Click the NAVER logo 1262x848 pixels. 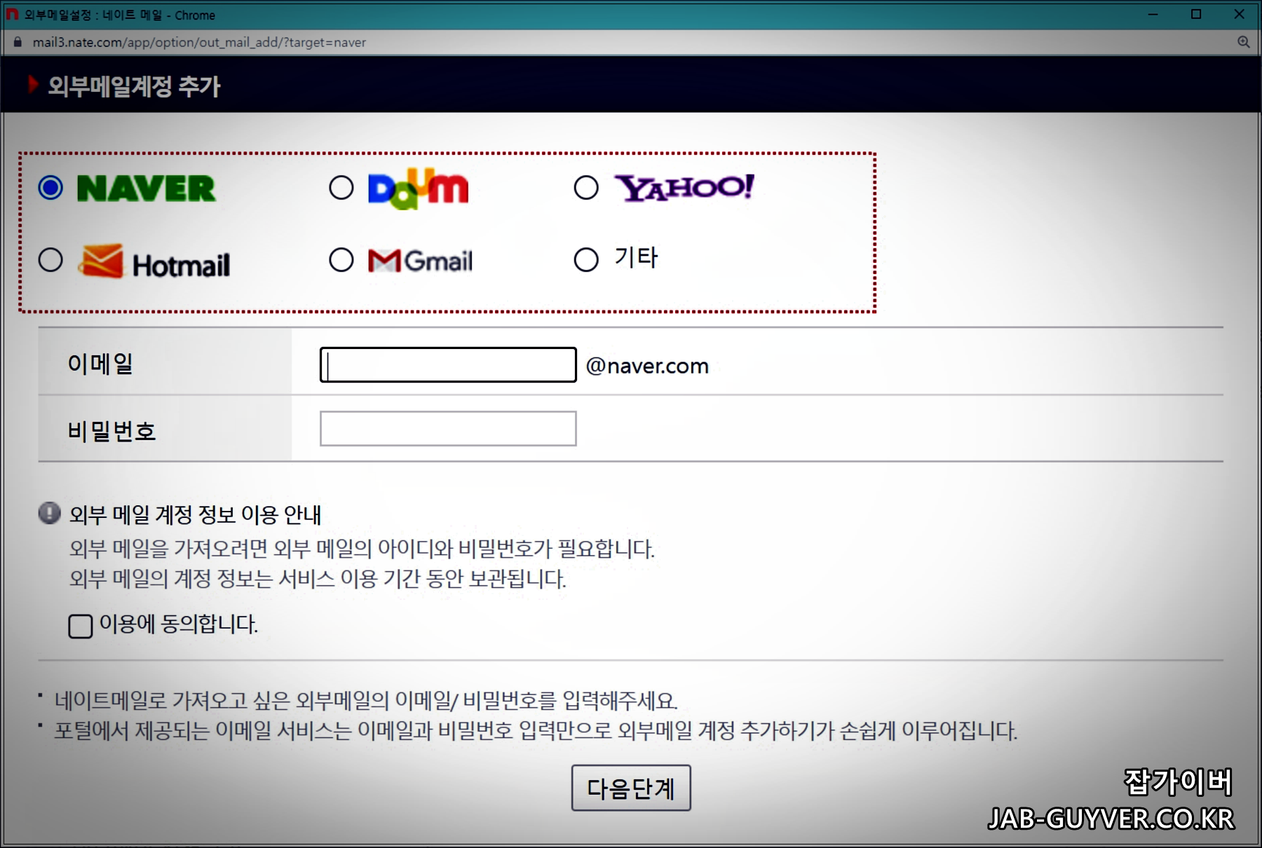click(146, 189)
